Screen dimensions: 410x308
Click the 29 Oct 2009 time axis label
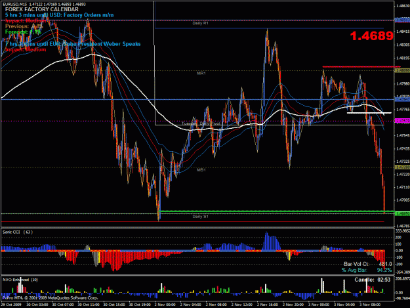[11, 305]
